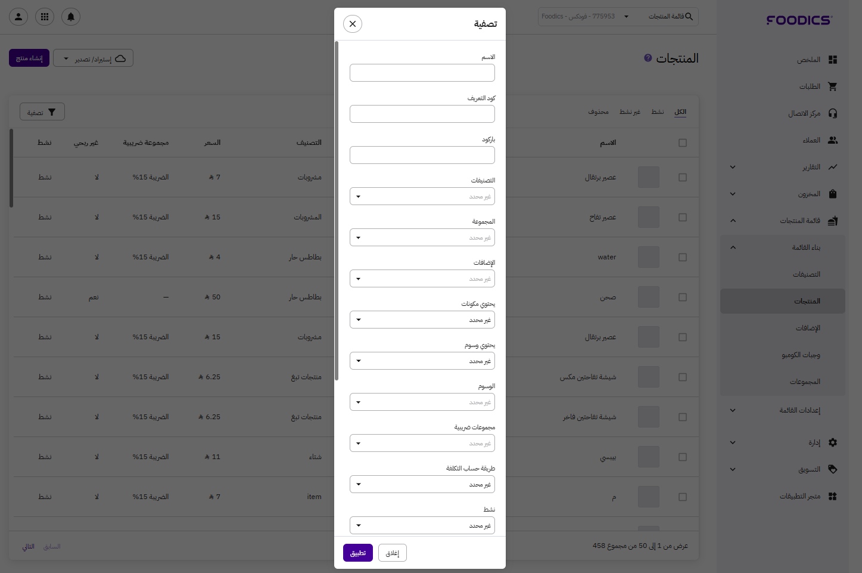Tick the checkbox for عصير تفاح row

(x=683, y=218)
